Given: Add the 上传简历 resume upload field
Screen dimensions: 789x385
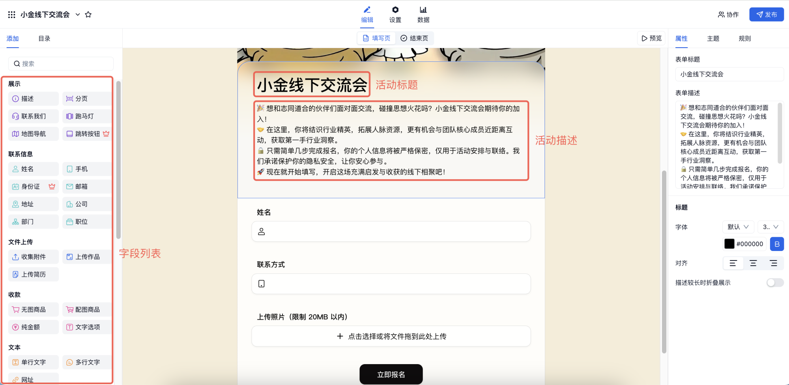Looking at the screenshot, I should tap(33, 274).
